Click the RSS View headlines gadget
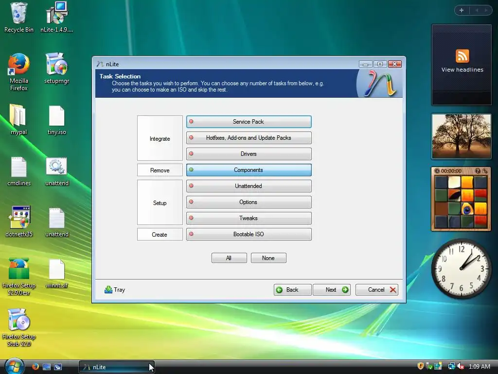Screen dimensions: 498x374 [462, 65]
